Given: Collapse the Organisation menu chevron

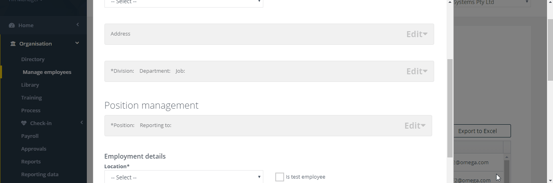Looking at the screenshot, I should (77, 43).
